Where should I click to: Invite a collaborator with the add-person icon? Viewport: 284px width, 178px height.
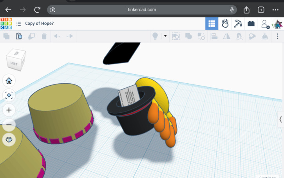click(x=265, y=24)
